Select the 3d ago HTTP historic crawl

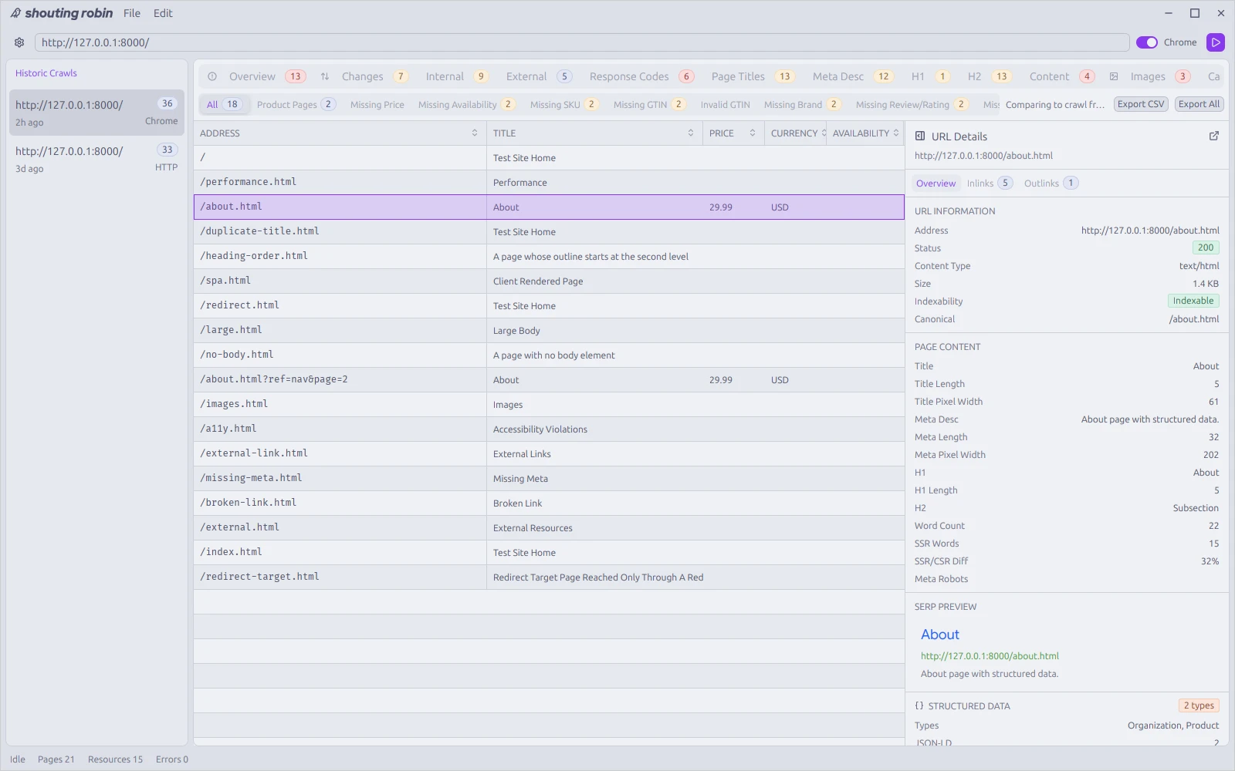pyautogui.click(x=96, y=159)
